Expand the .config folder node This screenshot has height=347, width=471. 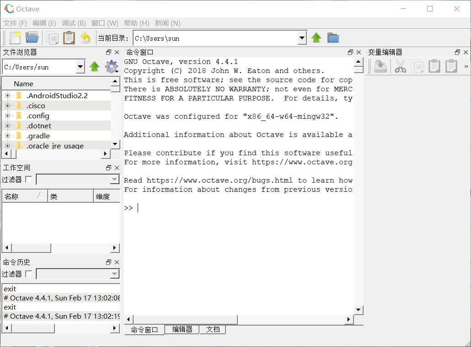(7, 116)
